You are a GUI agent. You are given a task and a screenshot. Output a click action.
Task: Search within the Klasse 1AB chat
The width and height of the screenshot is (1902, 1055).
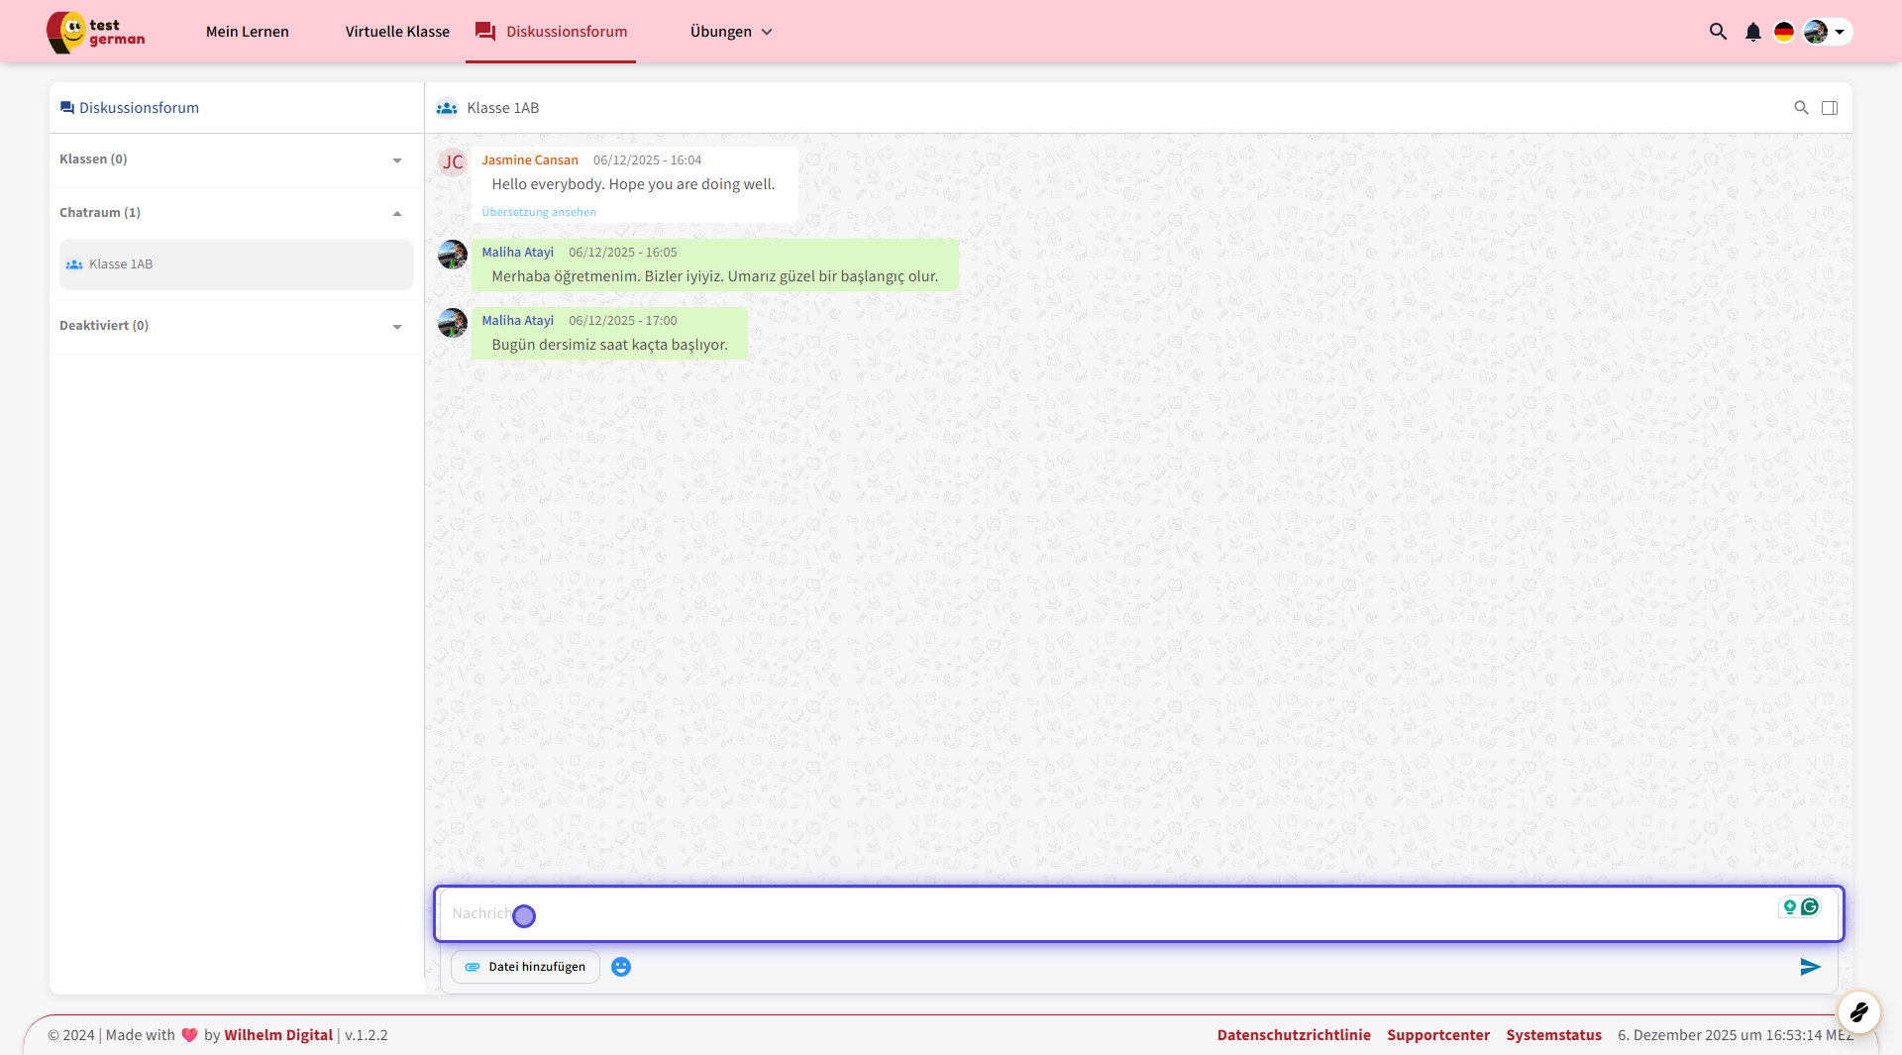1801,108
